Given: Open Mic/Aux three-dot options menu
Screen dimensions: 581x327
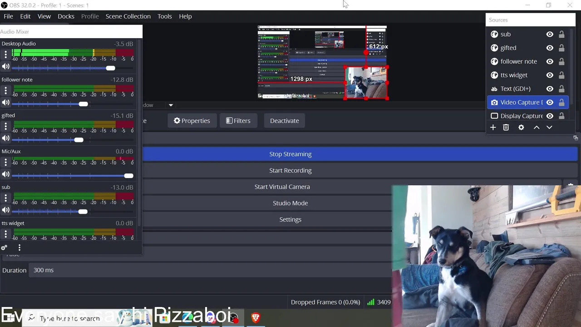Looking at the screenshot, I should click(x=5, y=162).
